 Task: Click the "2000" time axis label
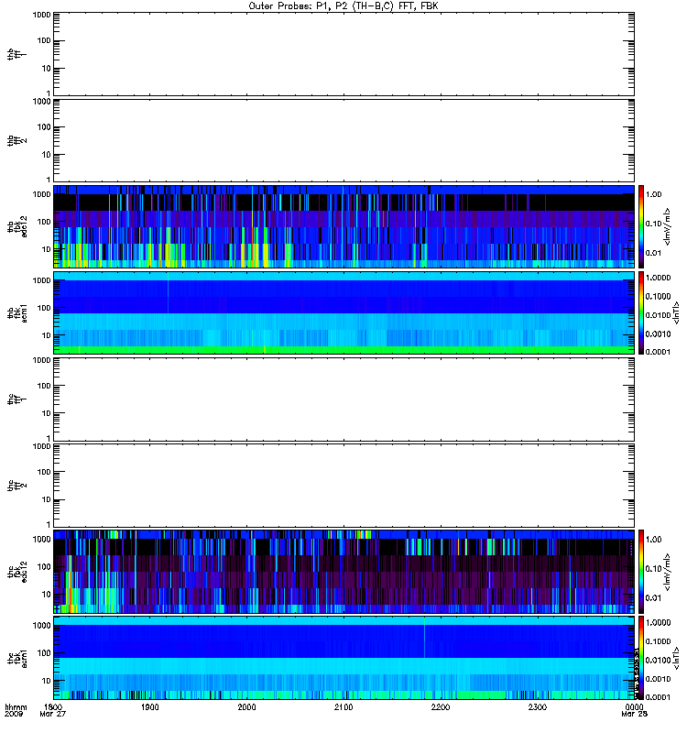(x=246, y=707)
